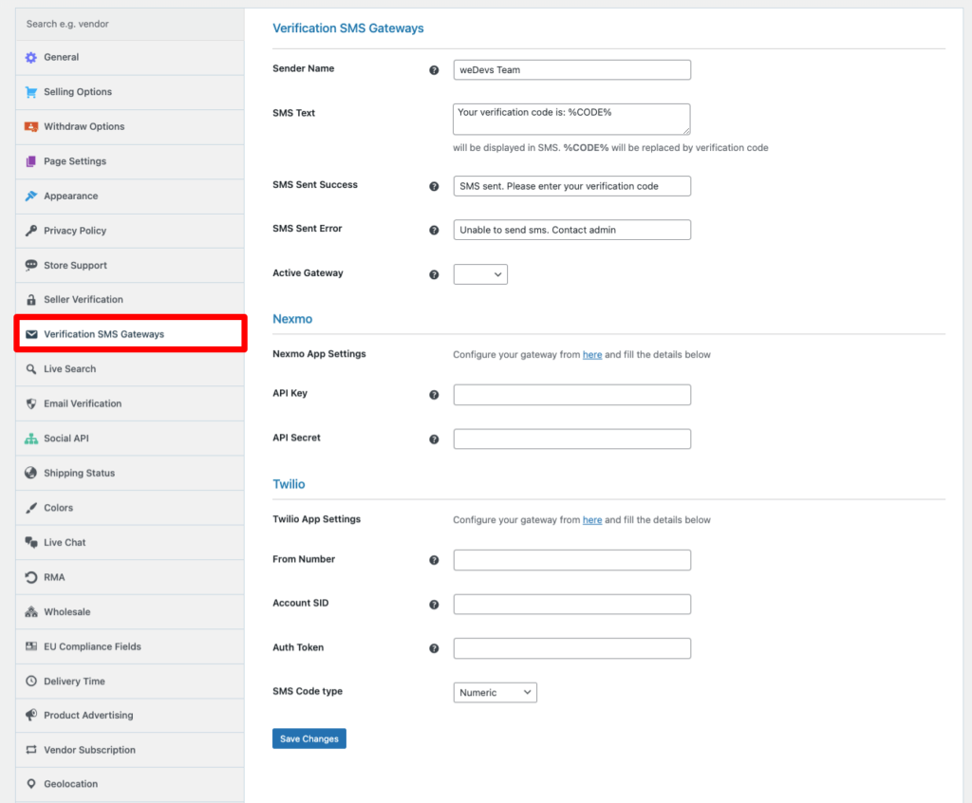Click the SMS Sent Success help icon
Screen dimensions: 972x803
434,186
